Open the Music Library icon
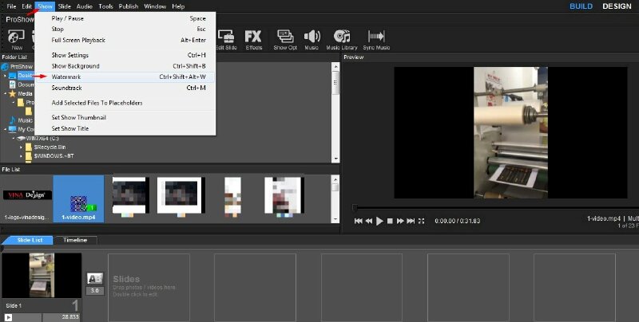Viewport: 639px width, 322px height. click(342, 37)
